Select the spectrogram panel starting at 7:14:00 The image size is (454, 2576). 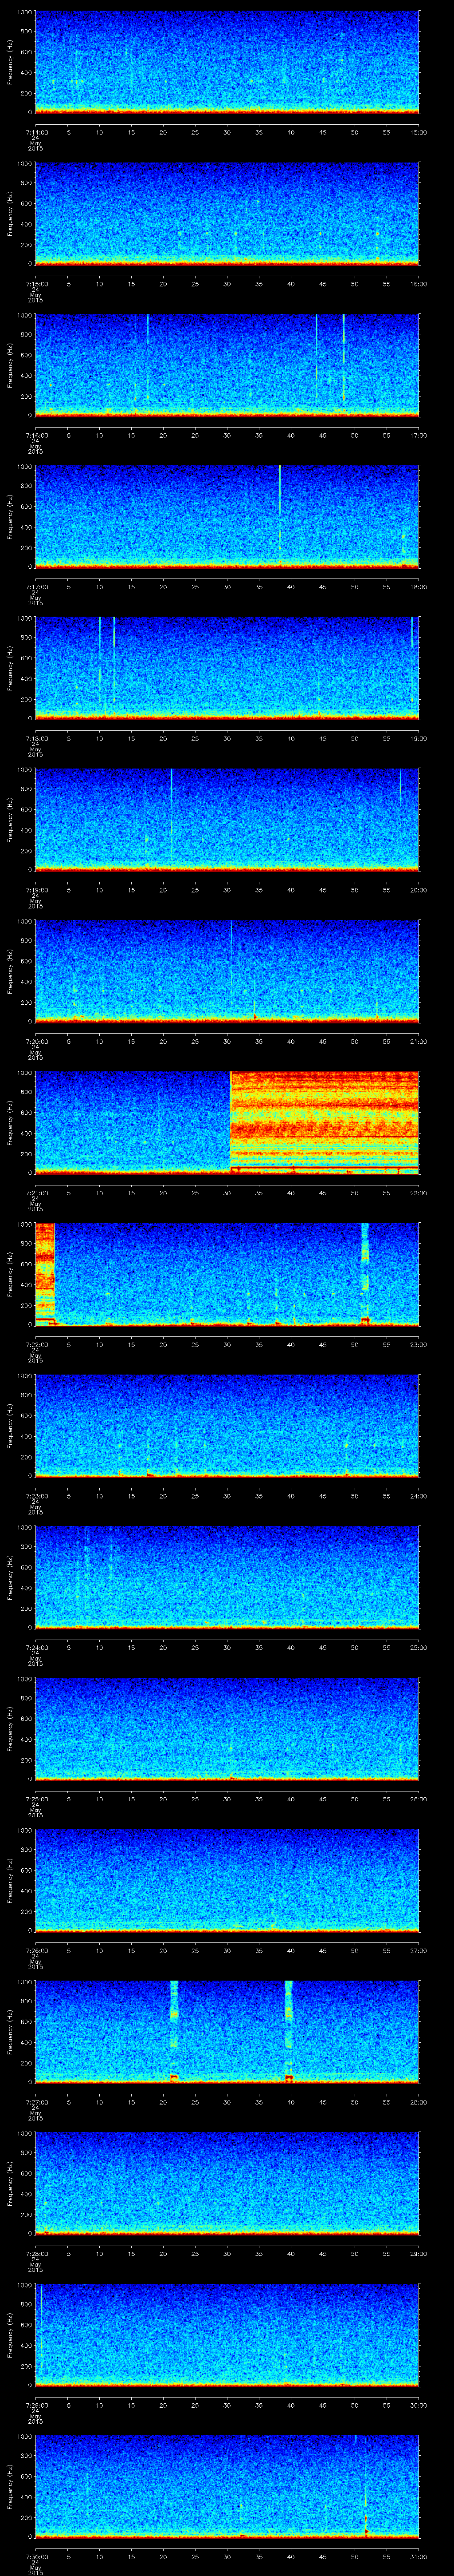pos(227,62)
